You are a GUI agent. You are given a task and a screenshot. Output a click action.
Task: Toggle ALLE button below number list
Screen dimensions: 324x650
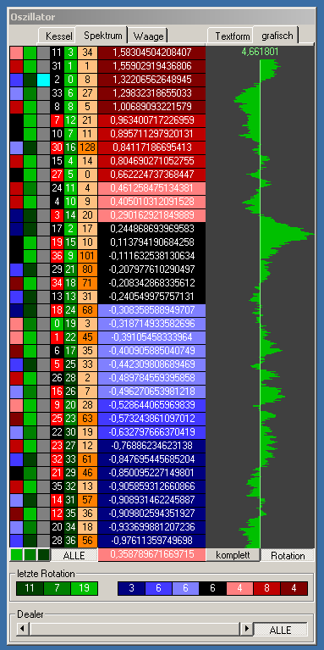[x=74, y=555]
